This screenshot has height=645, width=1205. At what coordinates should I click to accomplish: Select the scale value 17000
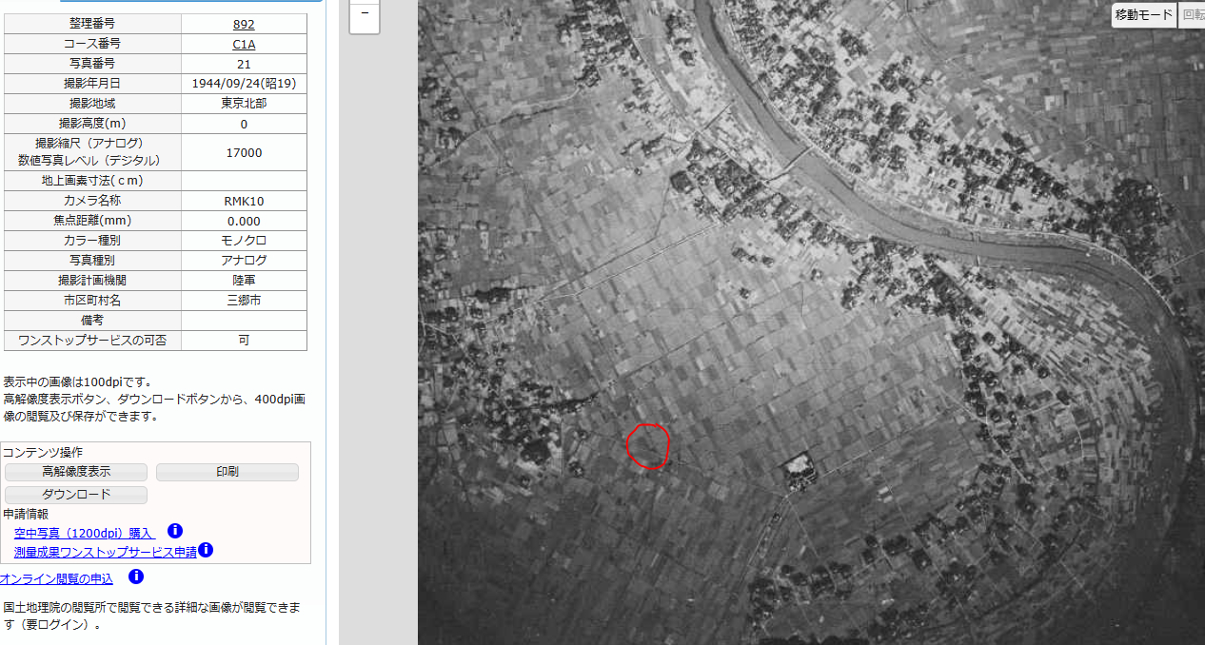point(244,152)
